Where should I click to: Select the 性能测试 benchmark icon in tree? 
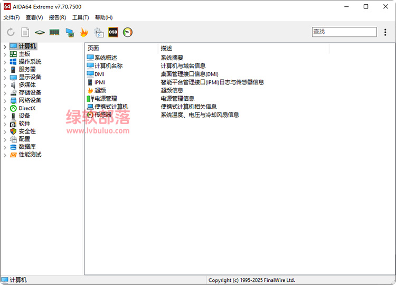pos(13,155)
